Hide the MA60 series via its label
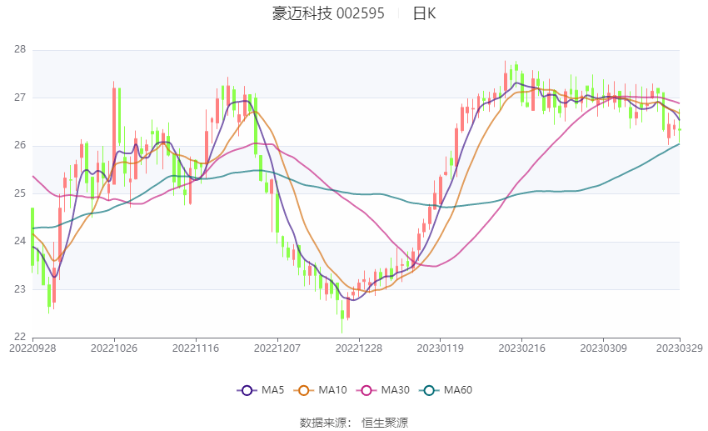 458,390
